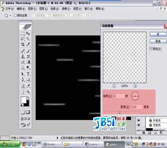Open the Hand tool preset picker dropdown

10,15
